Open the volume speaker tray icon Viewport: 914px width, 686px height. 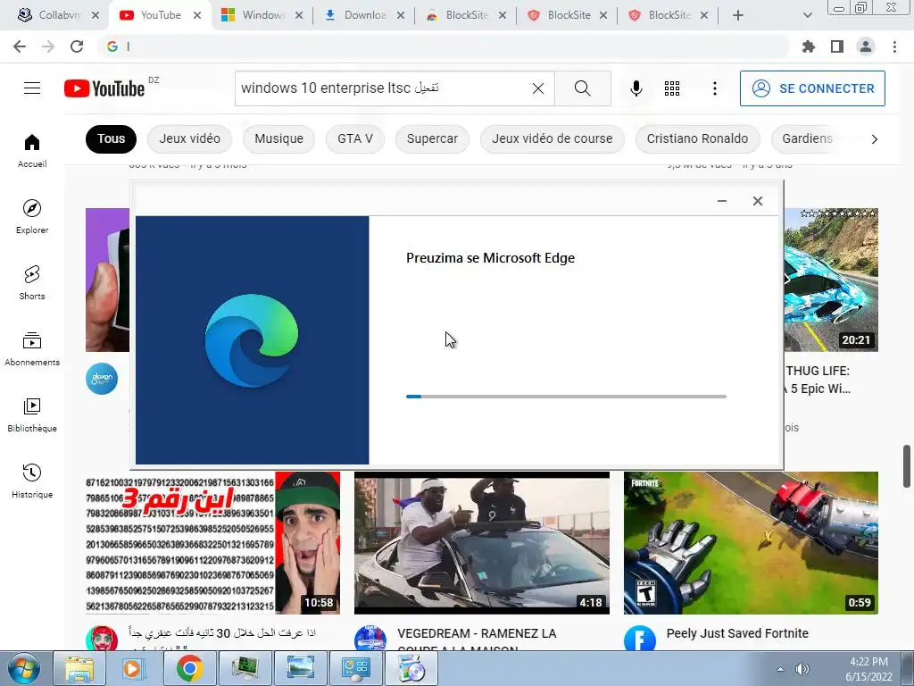coord(802,669)
